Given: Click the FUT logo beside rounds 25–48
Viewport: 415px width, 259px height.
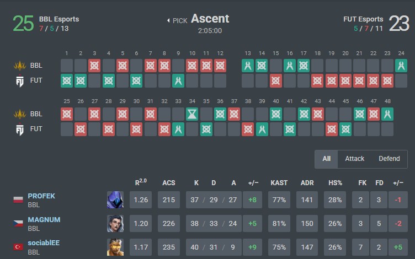Looking at the screenshot, I should click(x=20, y=129).
